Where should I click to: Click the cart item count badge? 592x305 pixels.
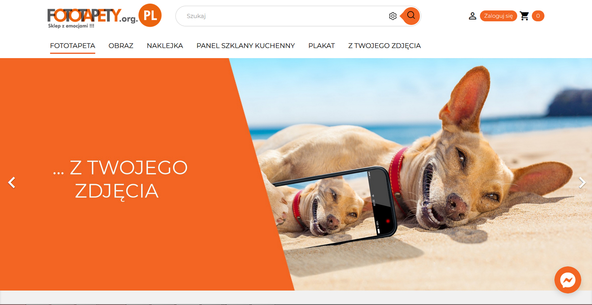pos(538,16)
